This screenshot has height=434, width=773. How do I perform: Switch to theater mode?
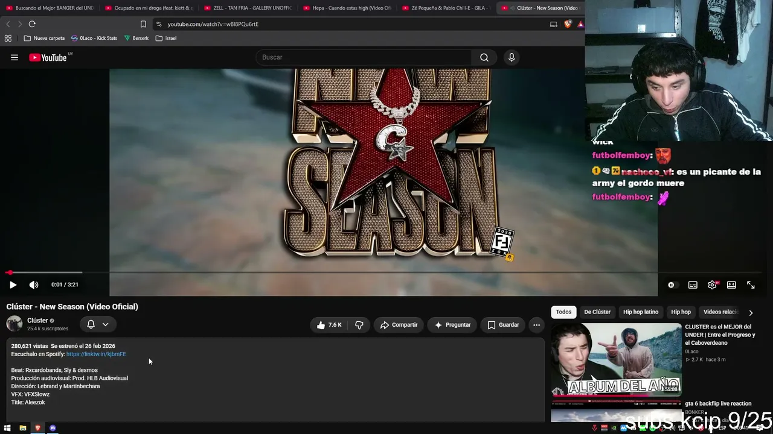(x=731, y=285)
